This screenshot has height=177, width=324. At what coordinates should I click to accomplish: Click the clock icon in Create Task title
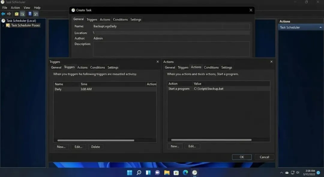[x=73, y=10]
